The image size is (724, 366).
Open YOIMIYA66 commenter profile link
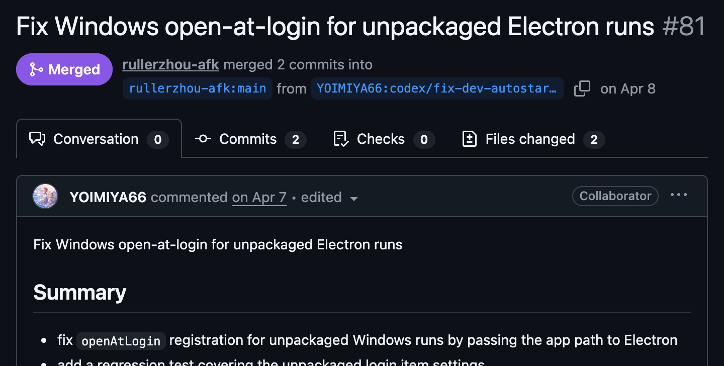point(108,197)
